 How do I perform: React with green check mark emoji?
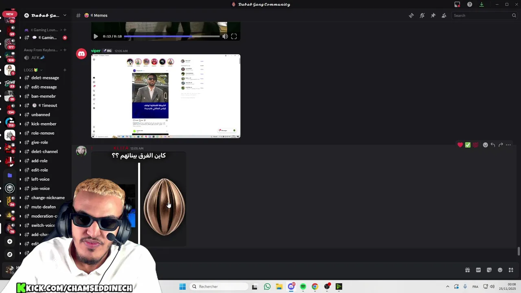pyautogui.click(x=468, y=145)
